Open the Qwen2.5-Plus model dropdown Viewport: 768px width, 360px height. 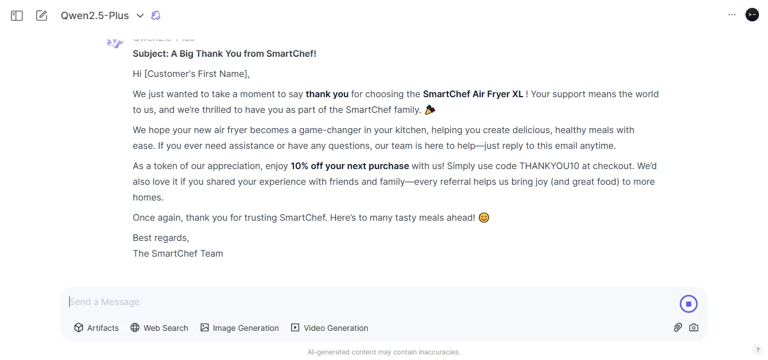click(x=140, y=16)
